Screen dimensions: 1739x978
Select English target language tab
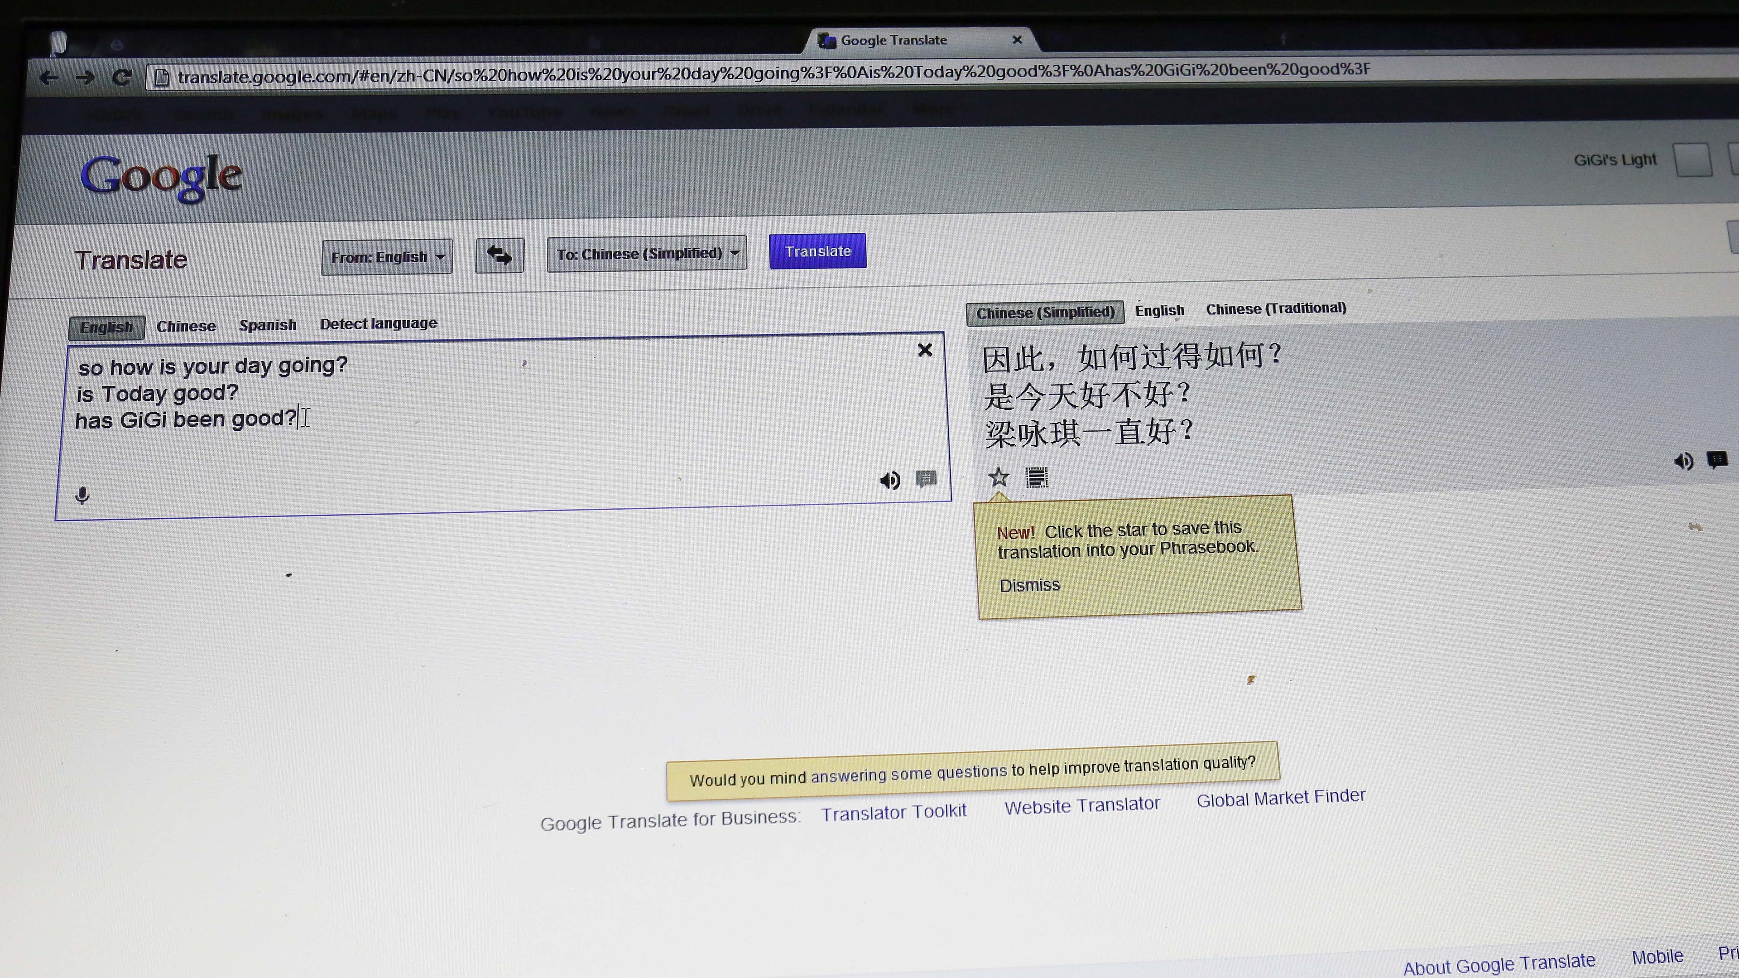(1159, 311)
